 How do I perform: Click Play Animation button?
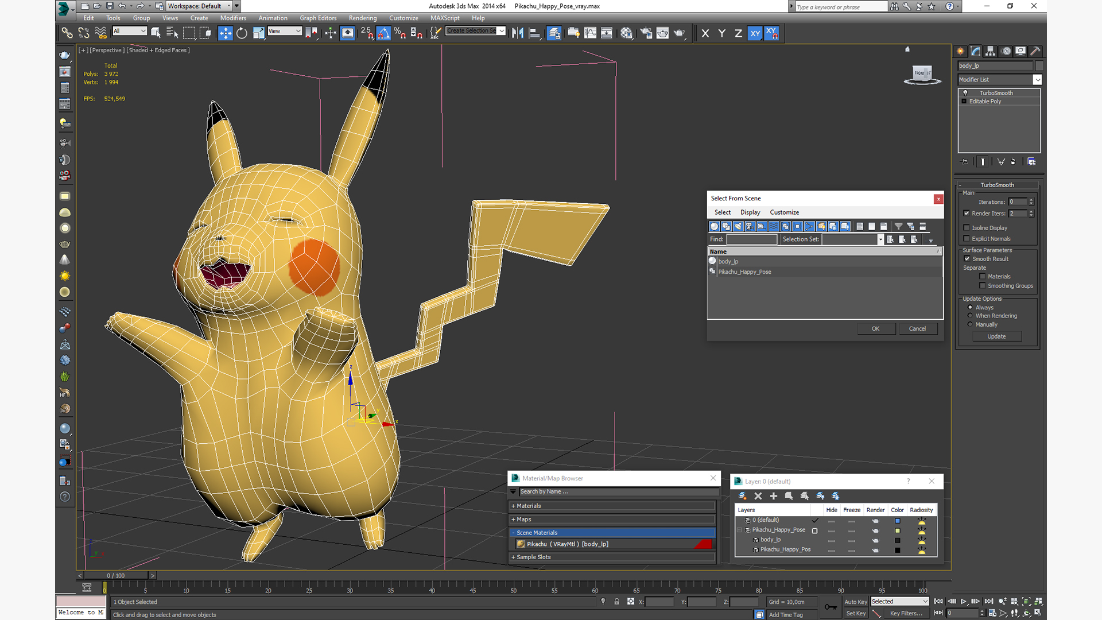964,601
